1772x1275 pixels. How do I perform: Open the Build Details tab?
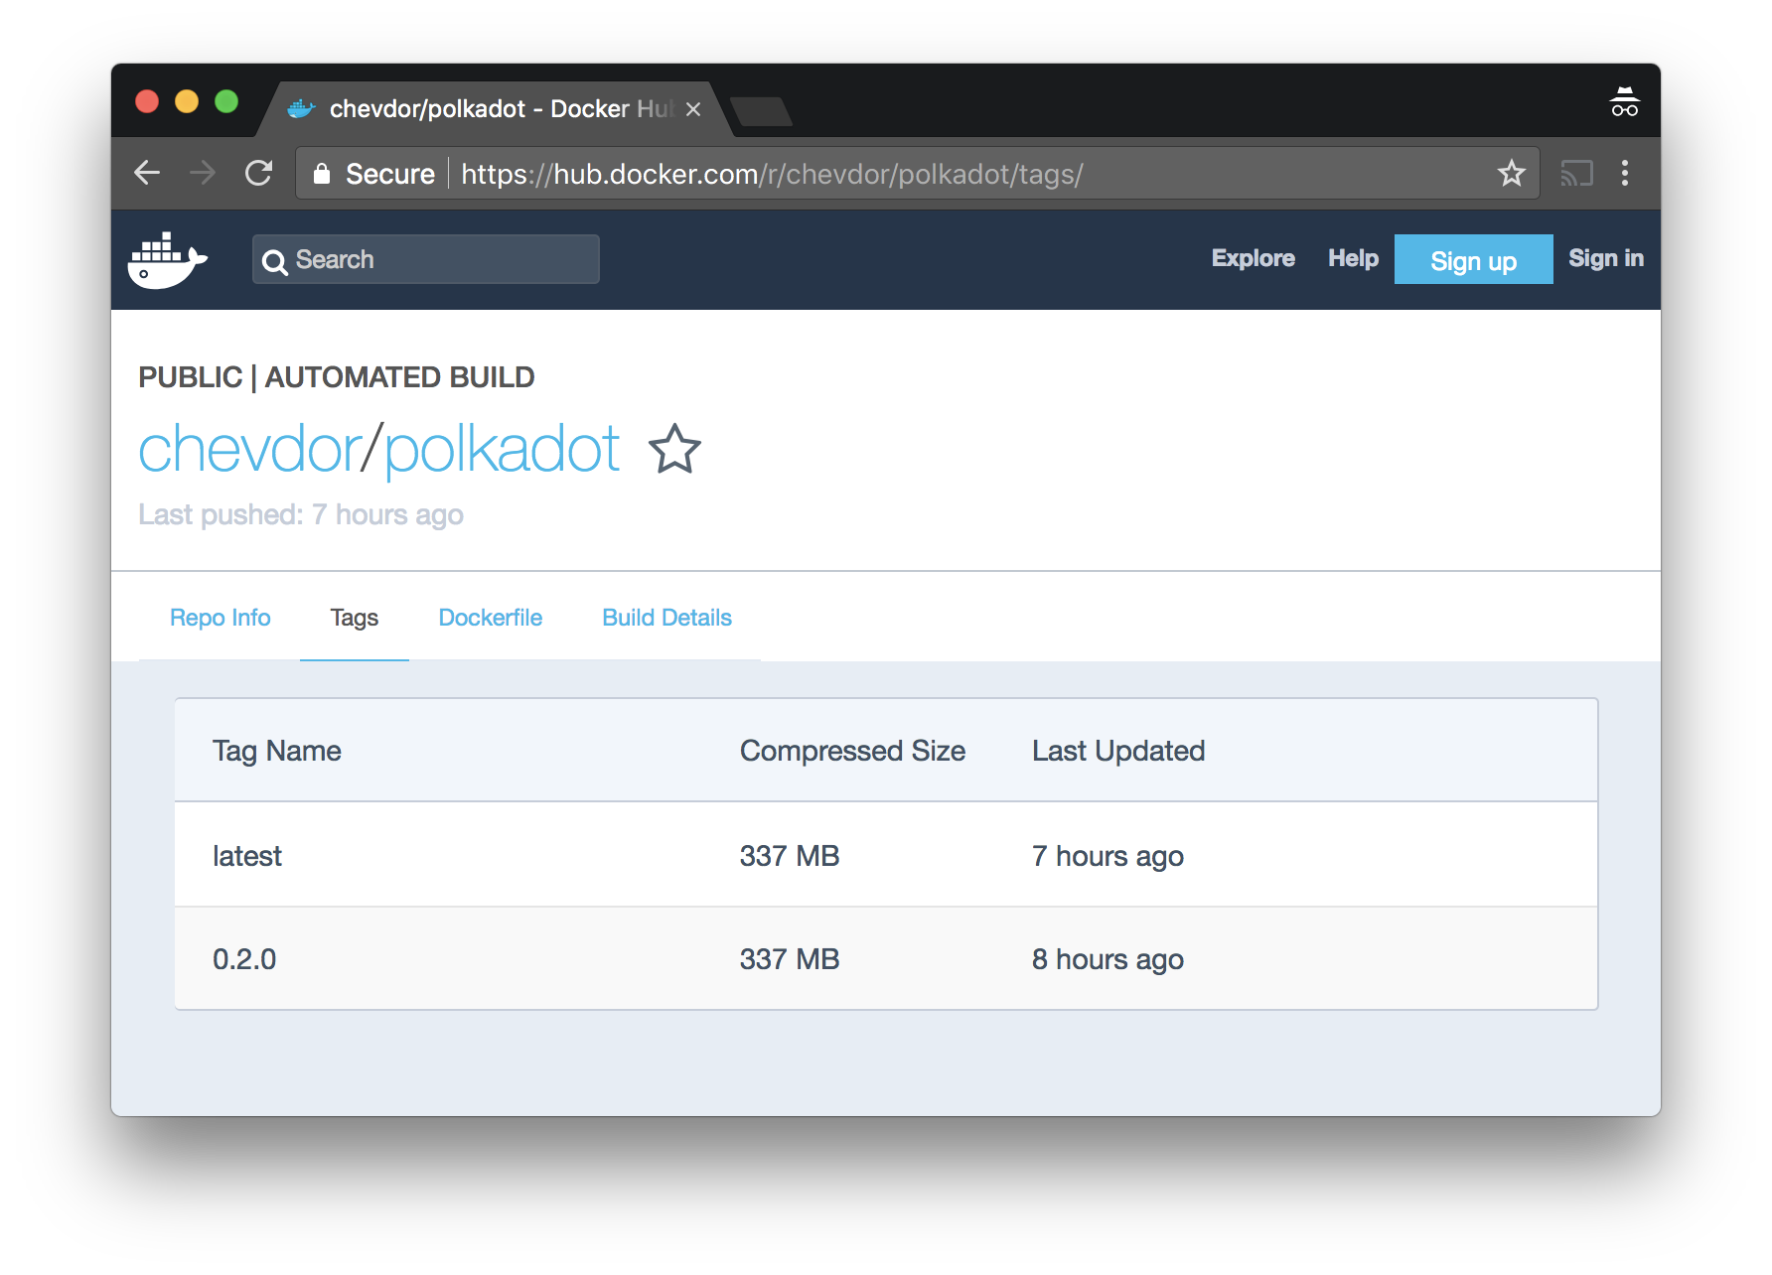[x=666, y=618]
